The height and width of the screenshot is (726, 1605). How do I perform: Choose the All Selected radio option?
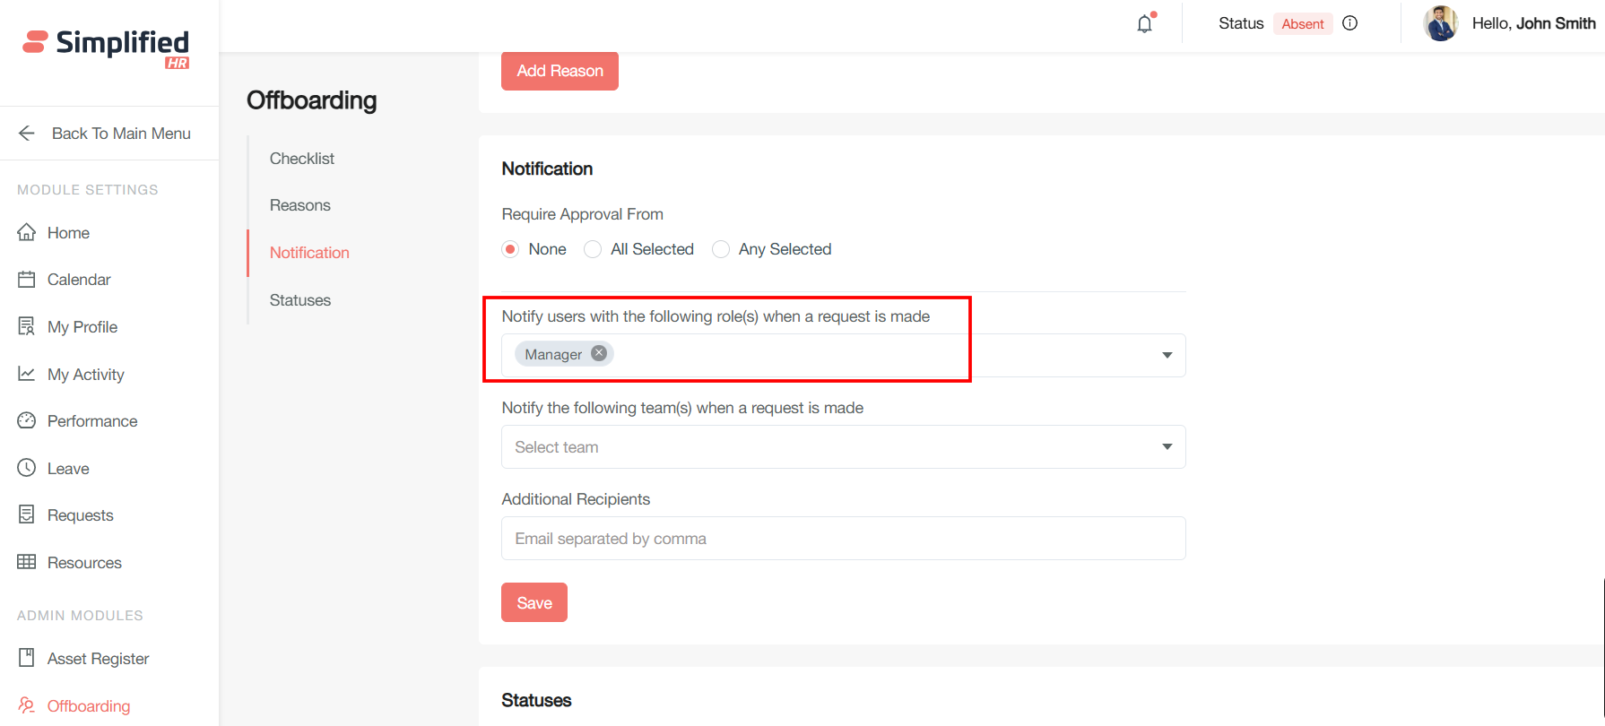tap(593, 249)
